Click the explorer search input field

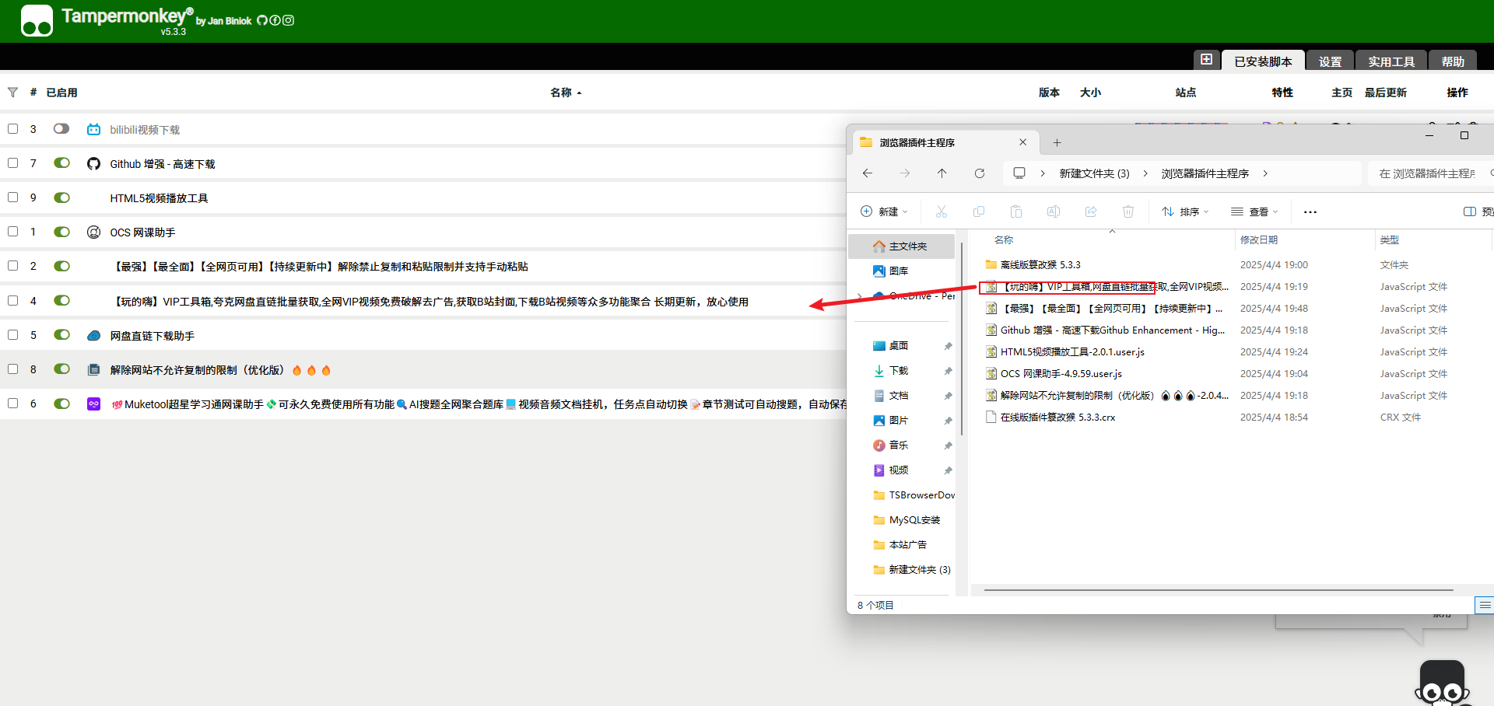[1428, 173]
